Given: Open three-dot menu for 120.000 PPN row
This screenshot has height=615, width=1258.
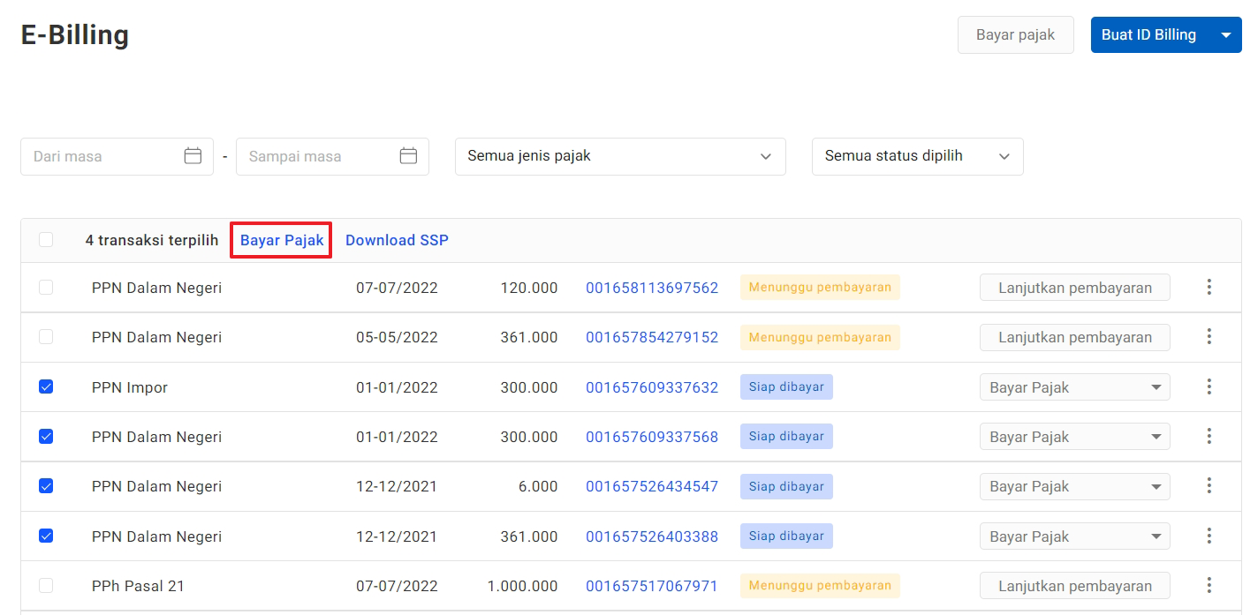Looking at the screenshot, I should point(1209,288).
